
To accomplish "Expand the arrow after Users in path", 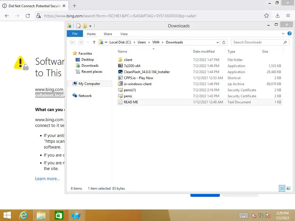I will pyautogui.click(x=149, y=42).
